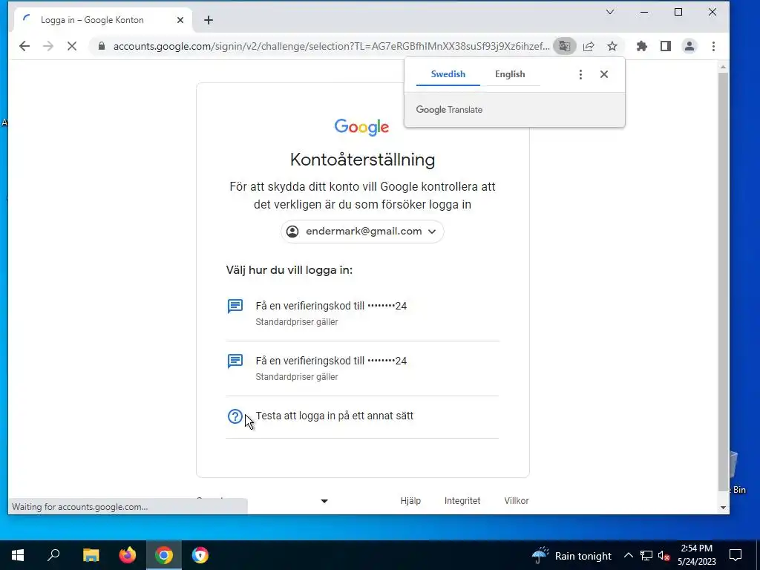Launch Firefox from the taskbar
Viewport: 760px width, 570px height.
(x=128, y=555)
